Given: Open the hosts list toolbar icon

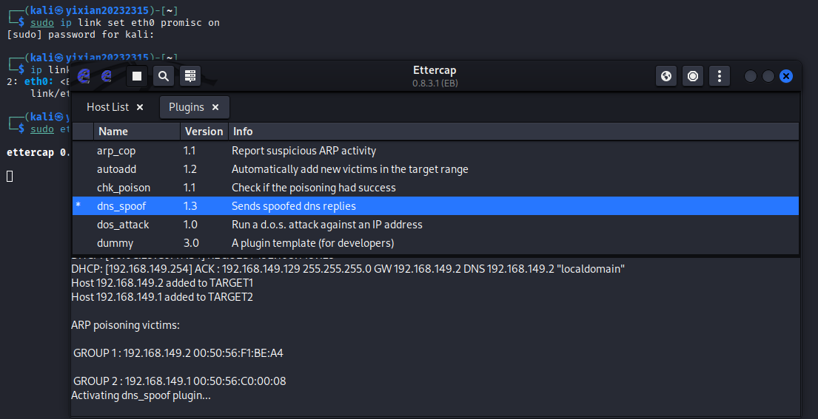Looking at the screenshot, I should 190,76.
